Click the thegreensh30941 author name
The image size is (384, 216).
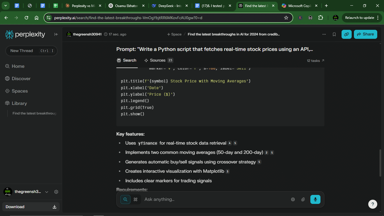(87, 34)
